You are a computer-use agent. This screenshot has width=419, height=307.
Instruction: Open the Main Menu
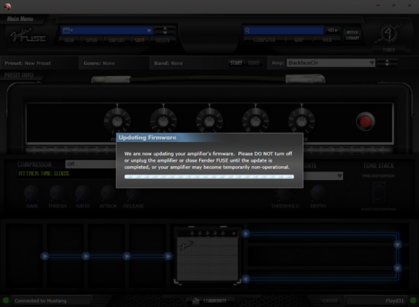[x=20, y=19]
